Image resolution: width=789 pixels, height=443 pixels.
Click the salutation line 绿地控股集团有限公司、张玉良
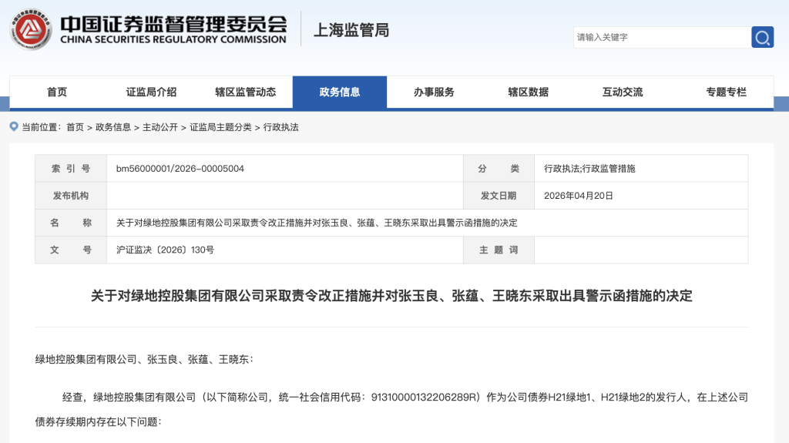pyautogui.click(x=144, y=360)
